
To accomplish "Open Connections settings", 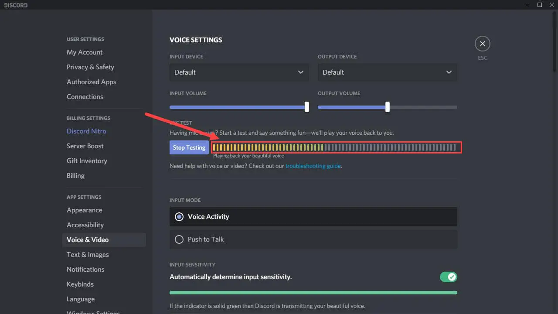I will pos(85,97).
